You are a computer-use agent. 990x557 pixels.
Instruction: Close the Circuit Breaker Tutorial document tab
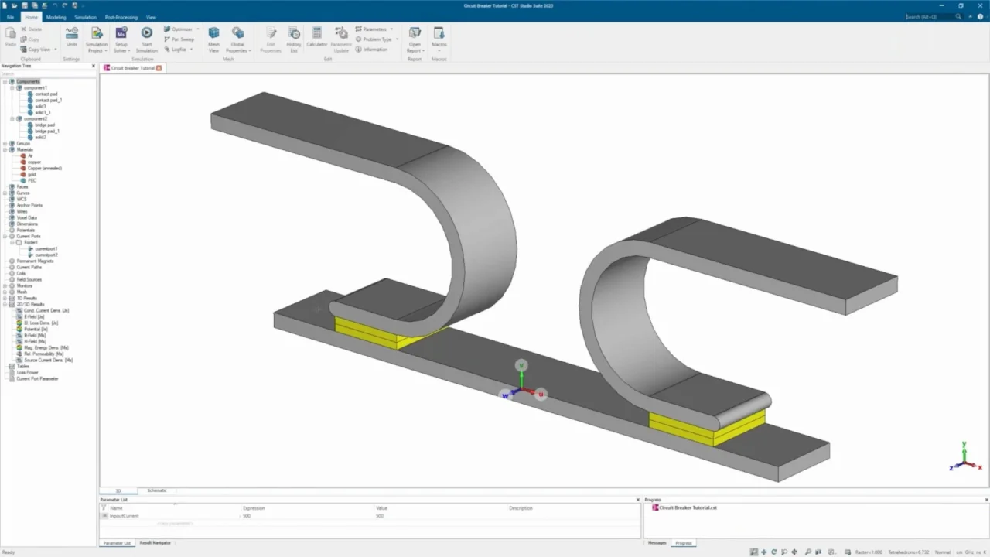[x=159, y=68]
